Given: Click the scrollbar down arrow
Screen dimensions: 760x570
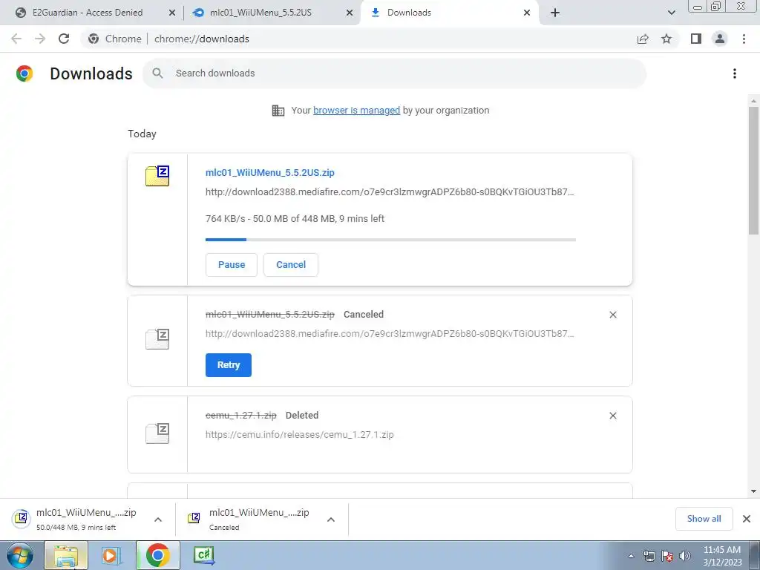Looking at the screenshot, I should coord(753,491).
